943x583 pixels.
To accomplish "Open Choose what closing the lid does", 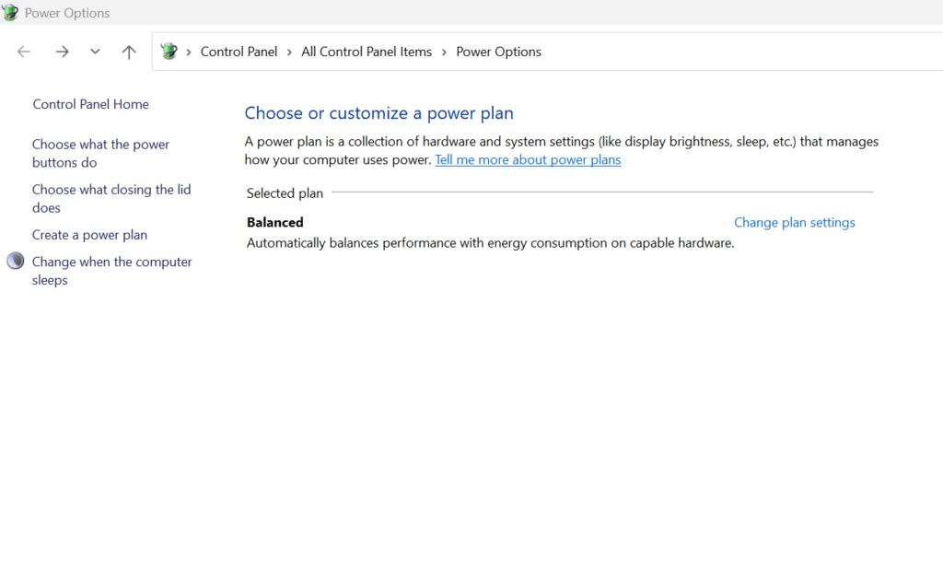I will [x=111, y=198].
